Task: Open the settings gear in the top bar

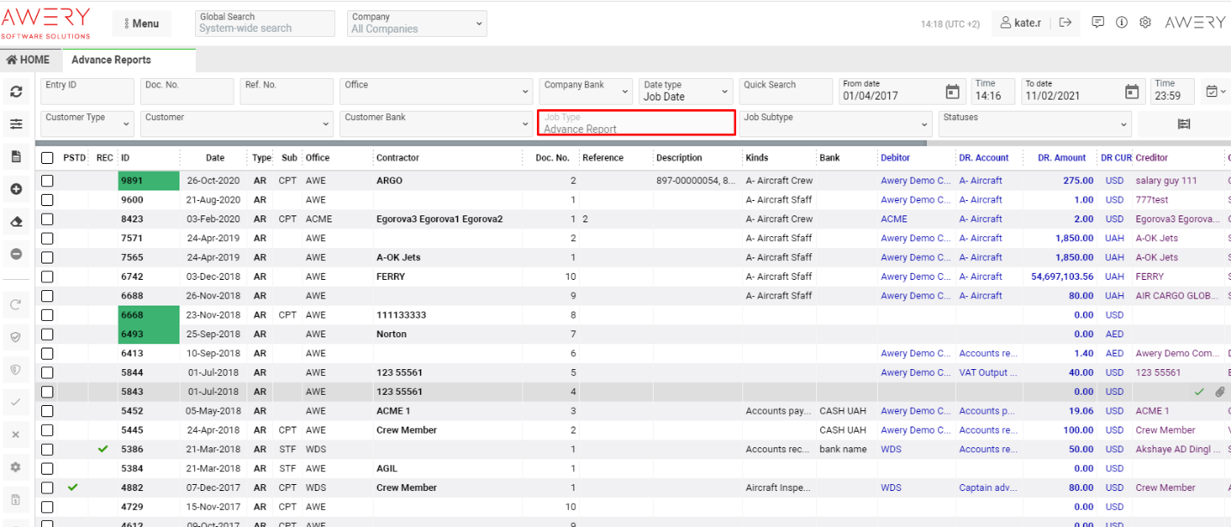Action: [1145, 22]
